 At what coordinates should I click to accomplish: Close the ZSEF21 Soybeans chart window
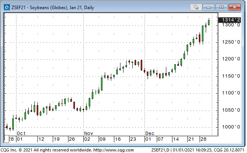pos(234,7)
